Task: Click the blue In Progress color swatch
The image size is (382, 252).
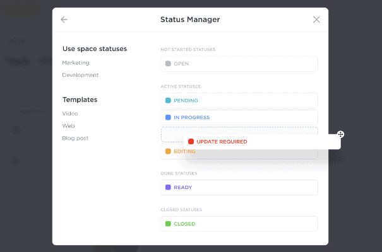Action: pyautogui.click(x=168, y=117)
